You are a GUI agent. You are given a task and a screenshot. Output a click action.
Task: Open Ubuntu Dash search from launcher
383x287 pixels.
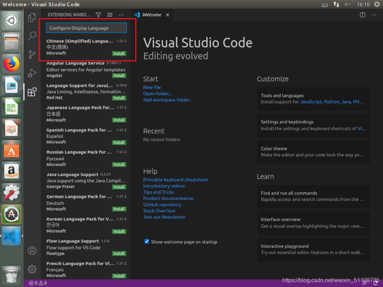point(11,20)
